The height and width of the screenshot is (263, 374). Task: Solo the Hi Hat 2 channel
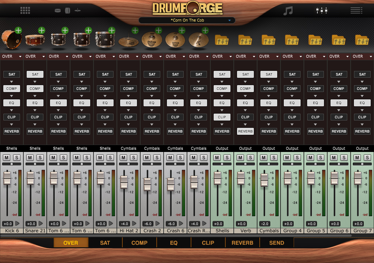point(134,157)
